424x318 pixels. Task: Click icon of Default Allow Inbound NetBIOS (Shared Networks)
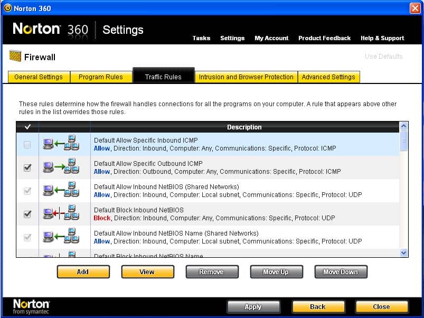click(x=61, y=189)
